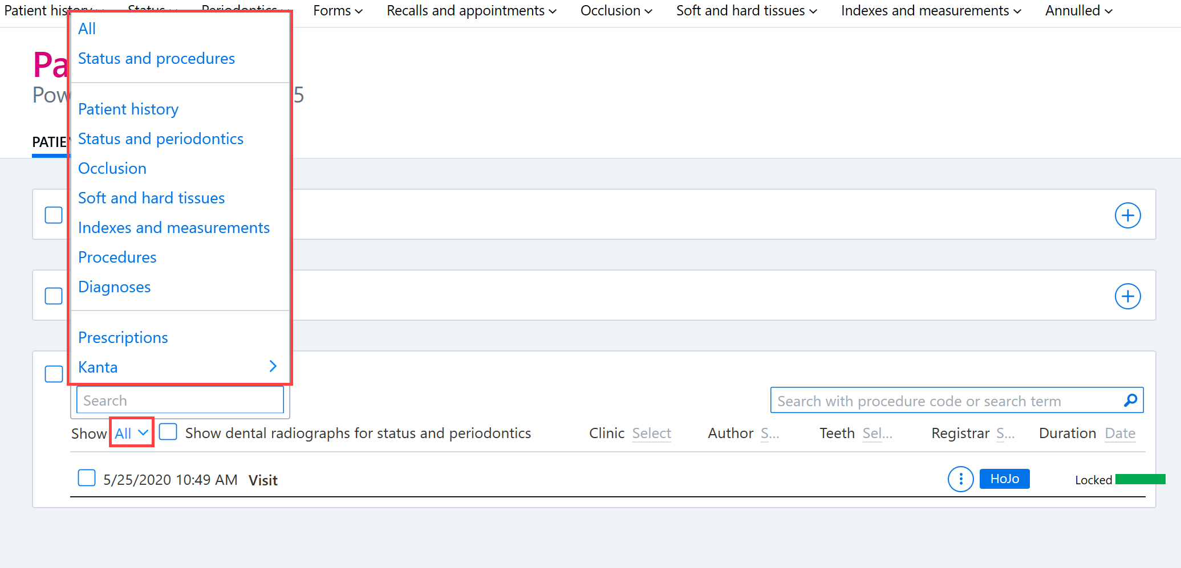This screenshot has width=1181, height=568.
Task: Open the Clinic Select dropdown
Action: [651, 434]
